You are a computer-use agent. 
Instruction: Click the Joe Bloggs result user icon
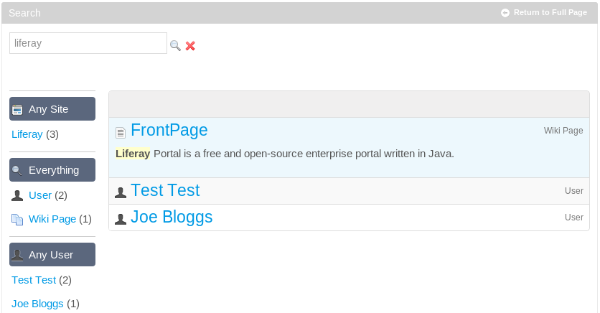coord(121,219)
